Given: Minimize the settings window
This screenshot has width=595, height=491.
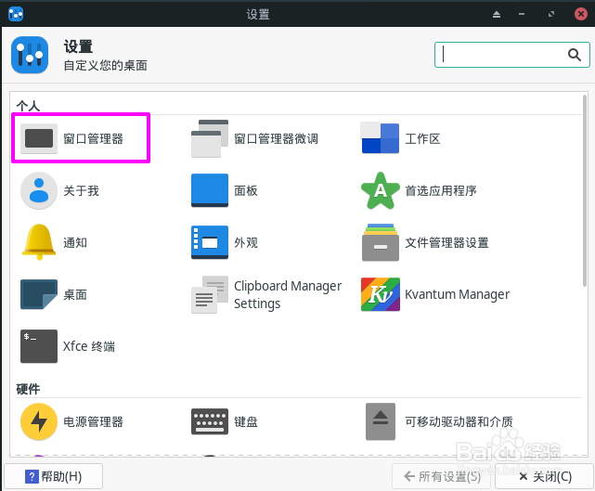Looking at the screenshot, I should (522, 15).
